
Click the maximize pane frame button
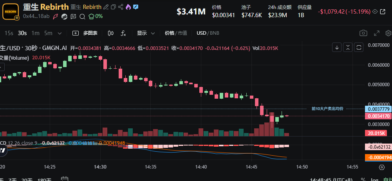click(x=359, y=47)
